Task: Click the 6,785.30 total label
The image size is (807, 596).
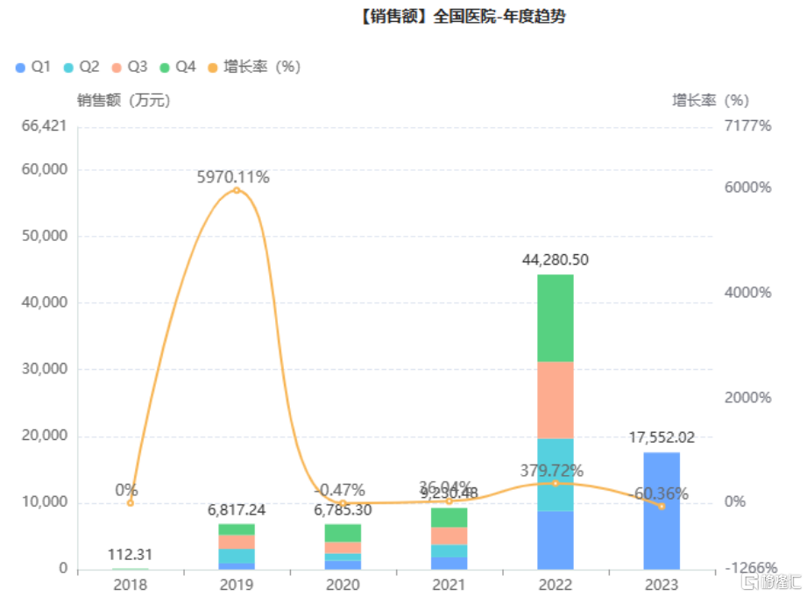Action: click(343, 510)
